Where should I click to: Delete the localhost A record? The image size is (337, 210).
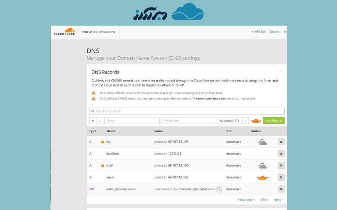[x=281, y=154]
